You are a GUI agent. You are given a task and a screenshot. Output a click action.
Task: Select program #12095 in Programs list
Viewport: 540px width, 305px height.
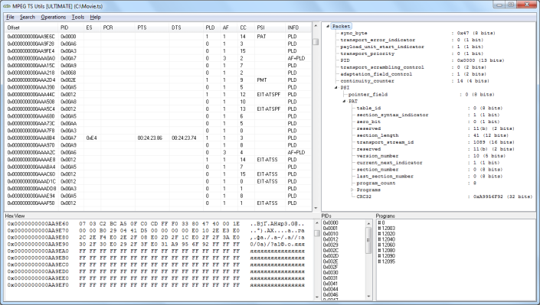(386, 261)
